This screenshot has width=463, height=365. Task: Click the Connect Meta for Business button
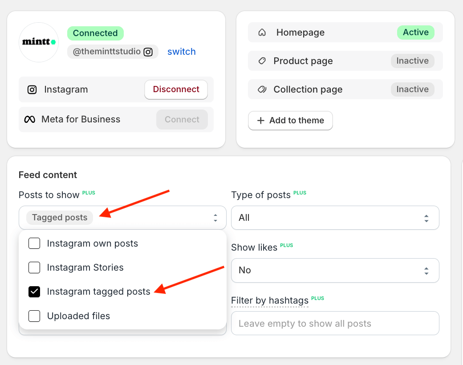pyautogui.click(x=182, y=119)
